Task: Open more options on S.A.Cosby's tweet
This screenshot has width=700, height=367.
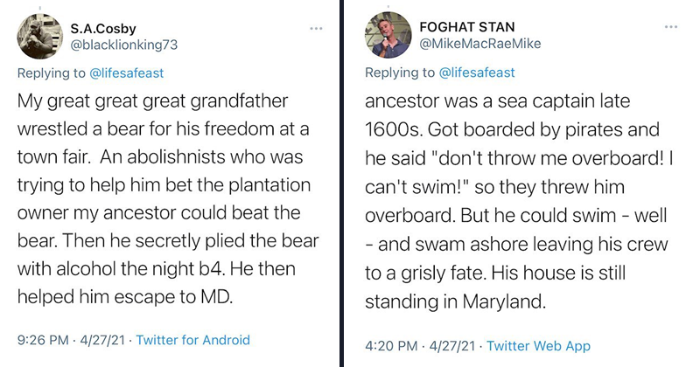Action: pyautogui.click(x=316, y=27)
